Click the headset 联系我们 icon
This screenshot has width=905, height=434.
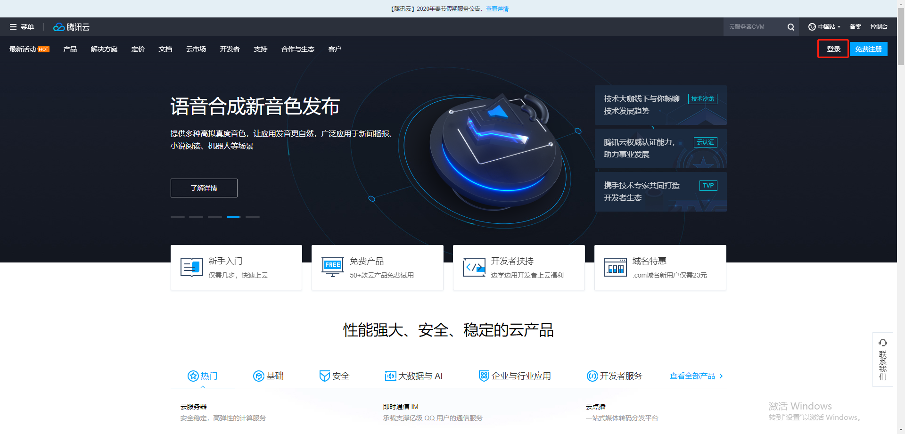tap(883, 343)
